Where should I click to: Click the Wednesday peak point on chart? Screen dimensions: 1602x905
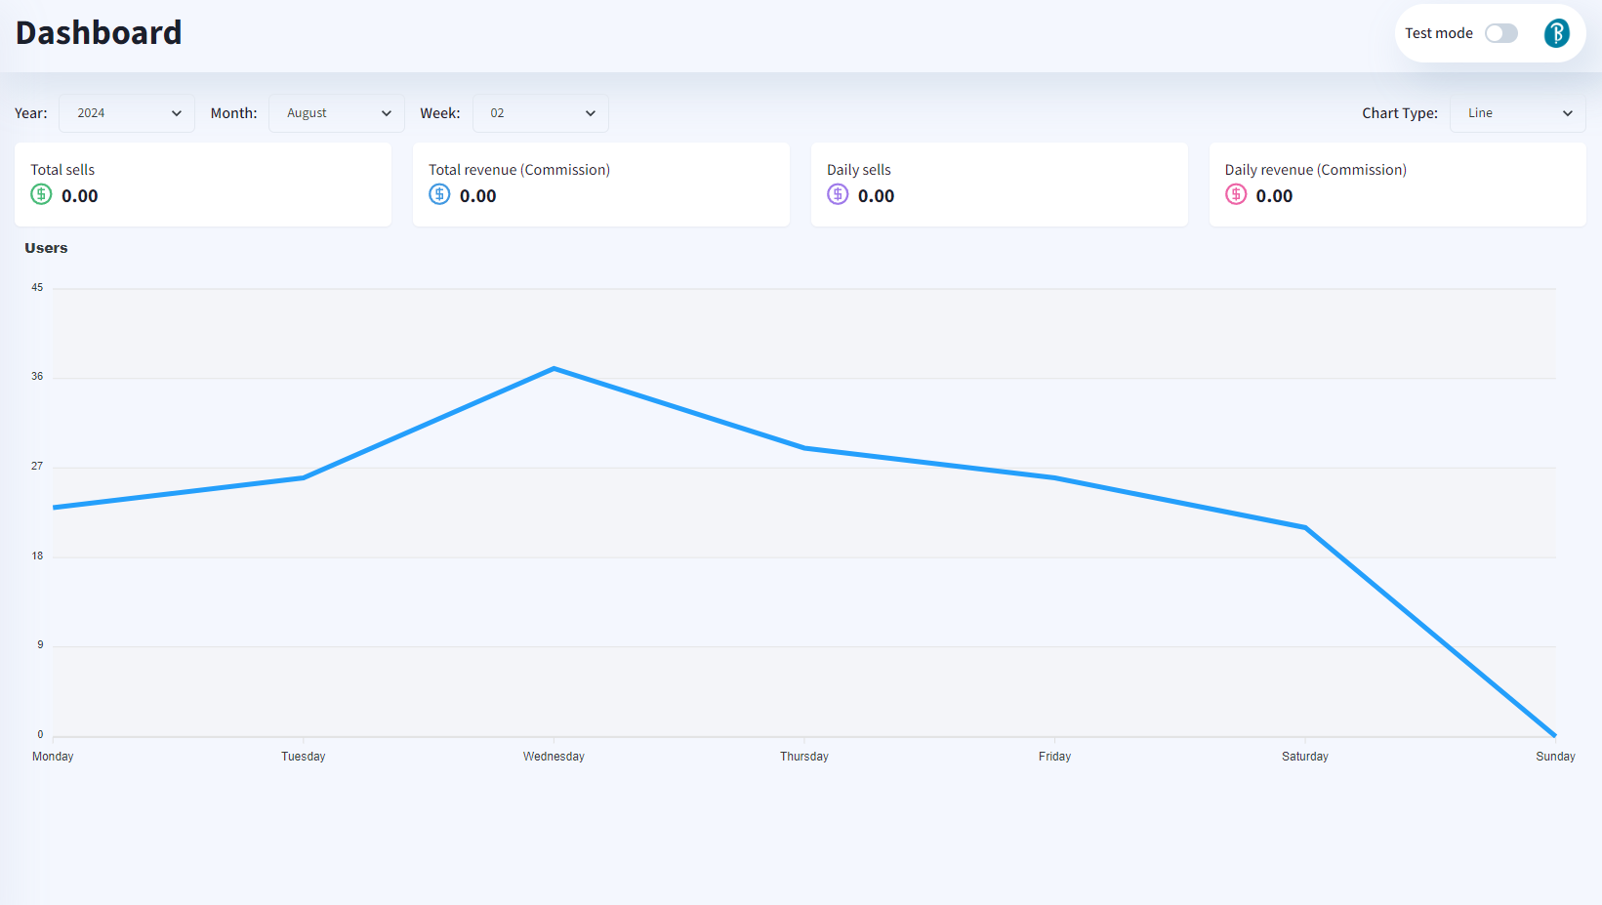(554, 369)
